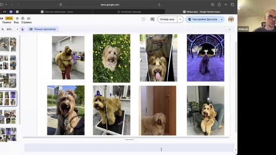Click the PPTX format badge
This screenshot has width=276, height=155.
[x=9, y=18]
